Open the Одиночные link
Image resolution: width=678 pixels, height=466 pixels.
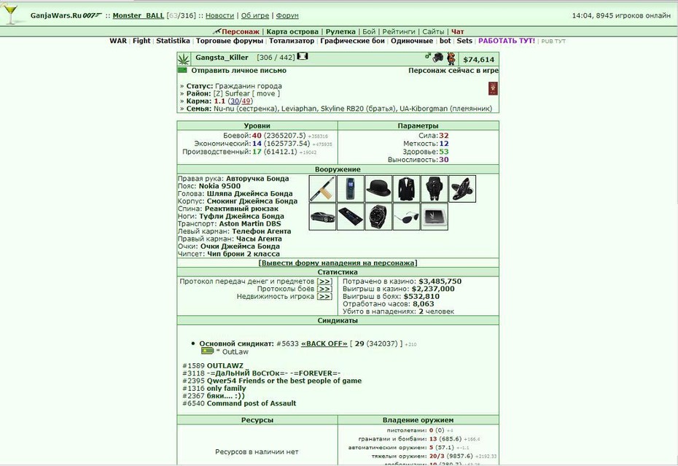pos(412,41)
